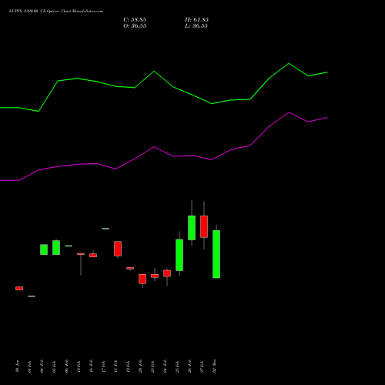Select the '26 Feb' date axis label
Screen dimensions: 385x385
tap(189, 367)
